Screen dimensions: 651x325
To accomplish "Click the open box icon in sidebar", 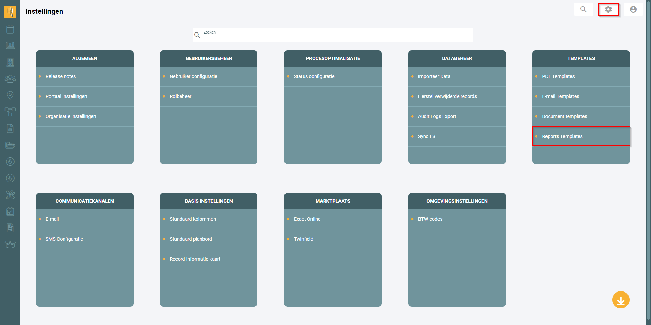I will [10, 245].
